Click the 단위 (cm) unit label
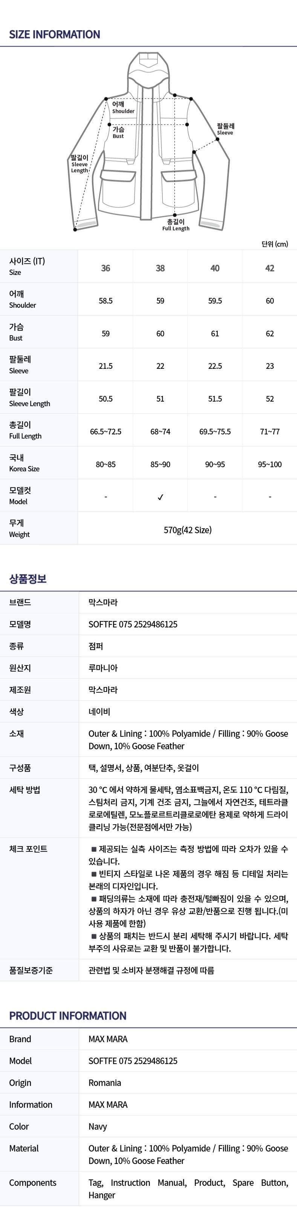Viewport: 297px width, 1231px height. (274, 244)
